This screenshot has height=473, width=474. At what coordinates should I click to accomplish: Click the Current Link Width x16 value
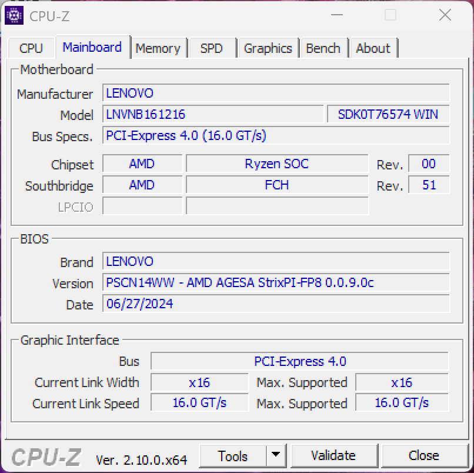coord(199,382)
